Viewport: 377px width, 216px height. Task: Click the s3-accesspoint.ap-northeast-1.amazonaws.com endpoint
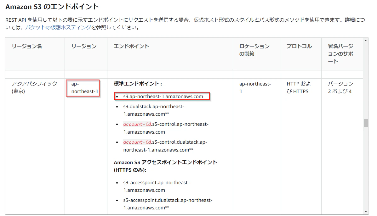pos(156,186)
